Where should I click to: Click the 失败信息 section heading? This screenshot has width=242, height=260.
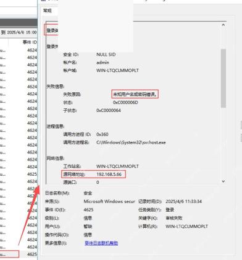click(x=56, y=86)
